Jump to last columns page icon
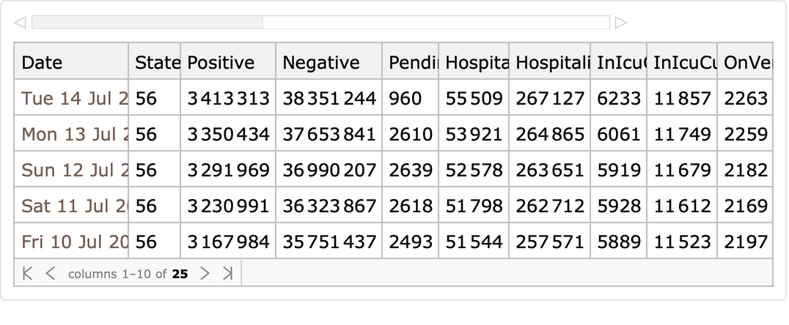The height and width of the screenshot is (325, 789). [227, 274]
